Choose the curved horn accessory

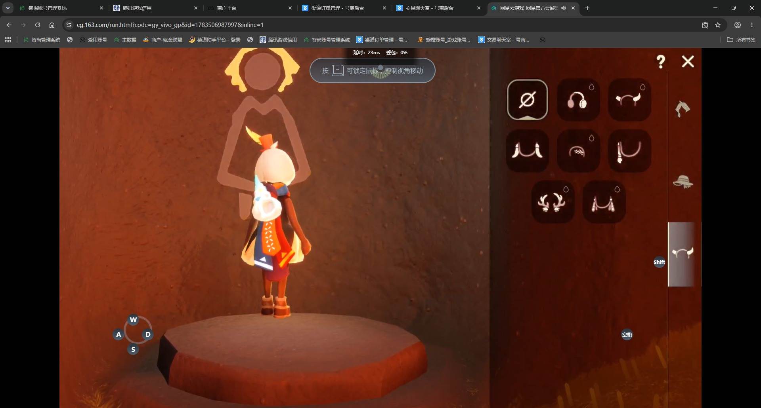(629, 100)
